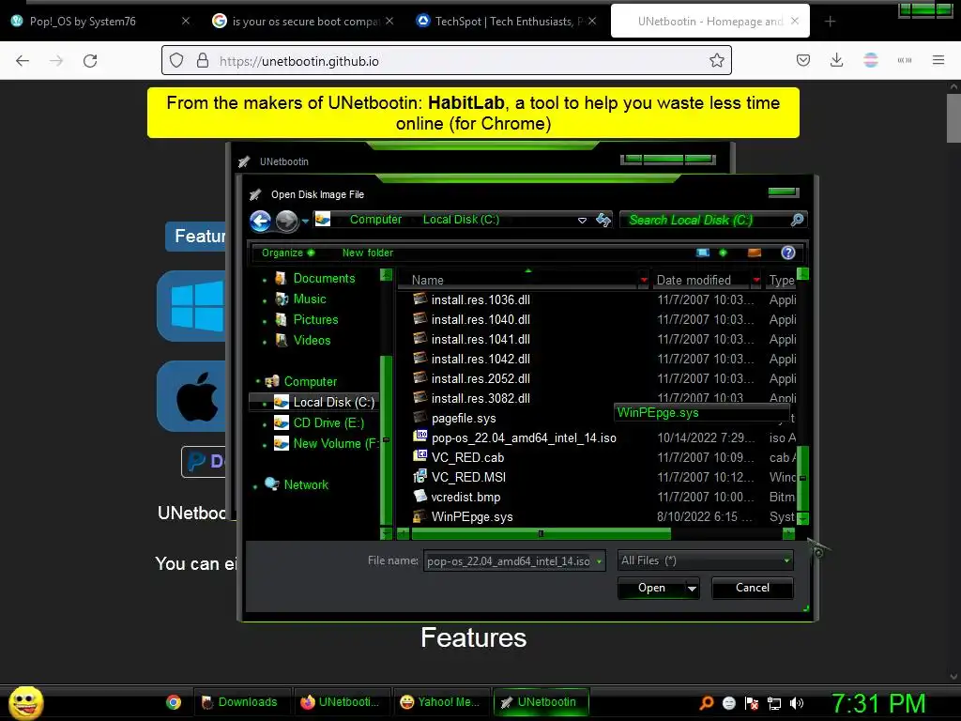Click the browser reload button
Viewport: 961px width, 721px height.
(x=90, y=61)
